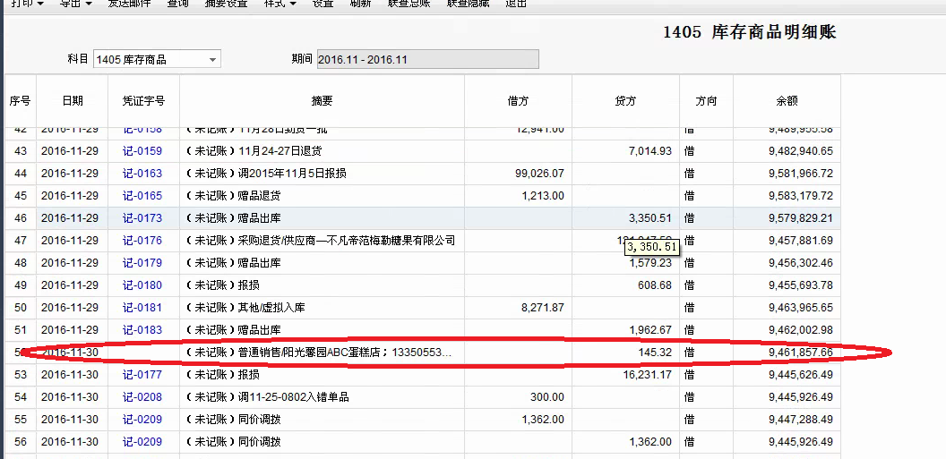Open voucher link 记-0179
This screenshot has height=459, width=946.
click(142, 263)
